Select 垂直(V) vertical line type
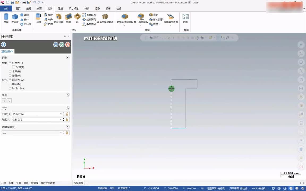The width and height of the screenshot is (306, 191). click(10, 76)
